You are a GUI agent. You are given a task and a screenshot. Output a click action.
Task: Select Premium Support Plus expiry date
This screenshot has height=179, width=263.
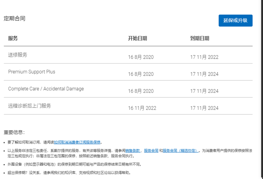pyautogui.click(x=204, y=74)
